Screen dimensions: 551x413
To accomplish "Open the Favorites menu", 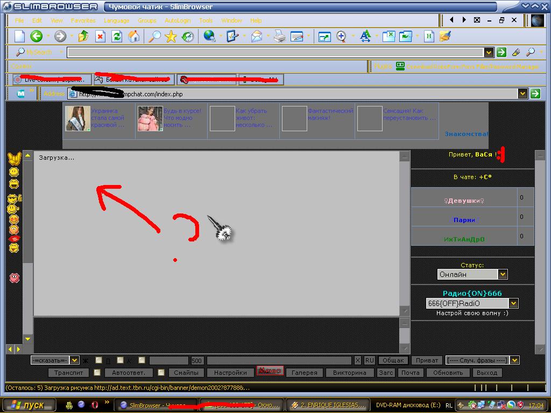I will pos(83,20).
